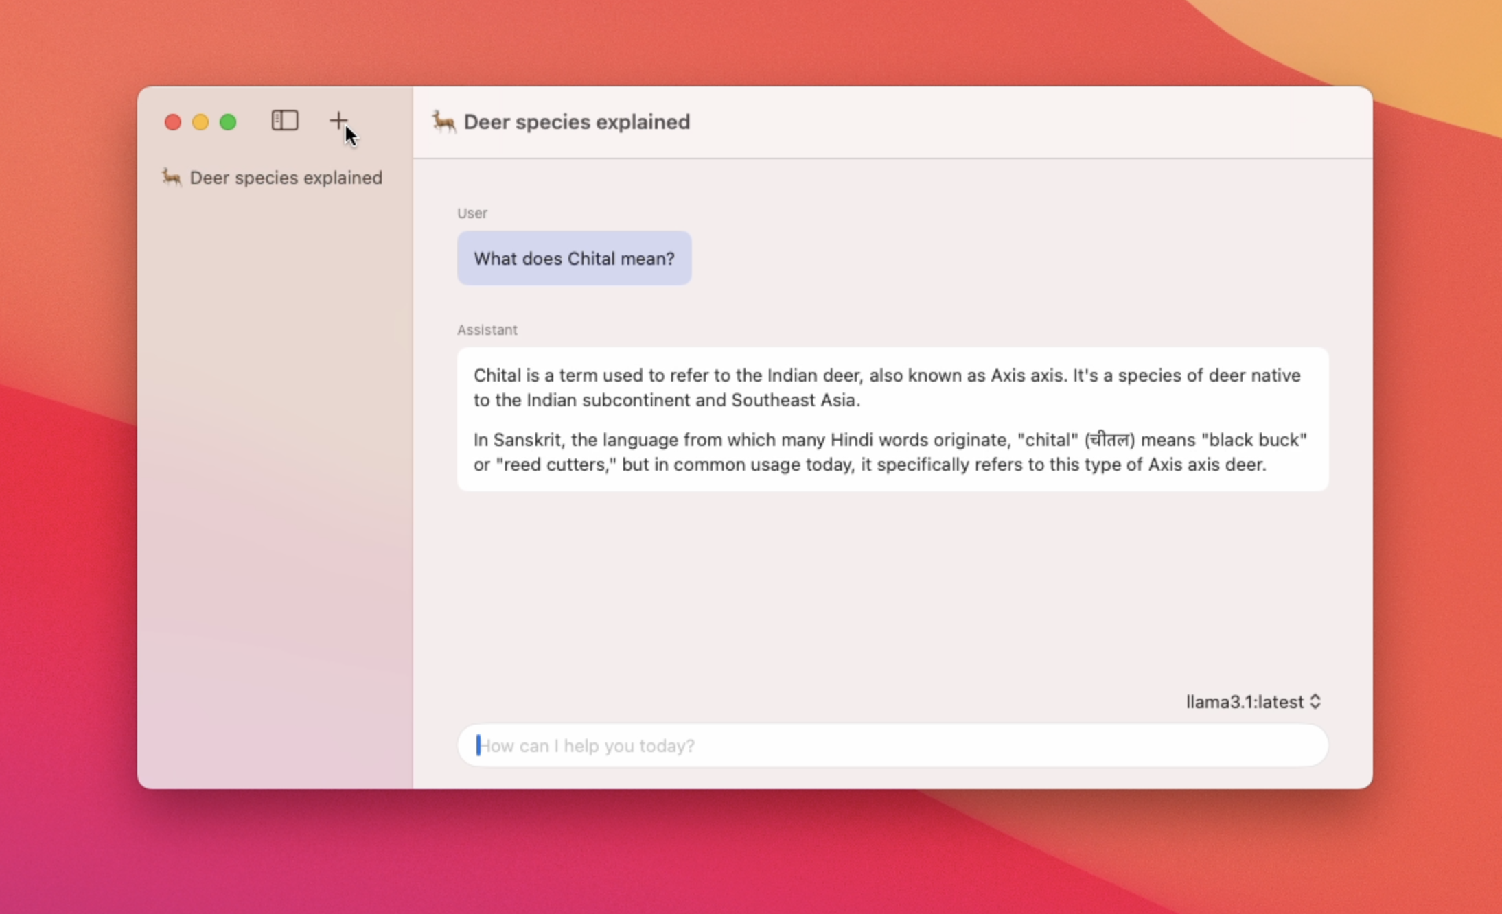Select the 'What does Chital mean?' message bubble
This screenshot has height=914, width=1502.
[x=574, y=259]
